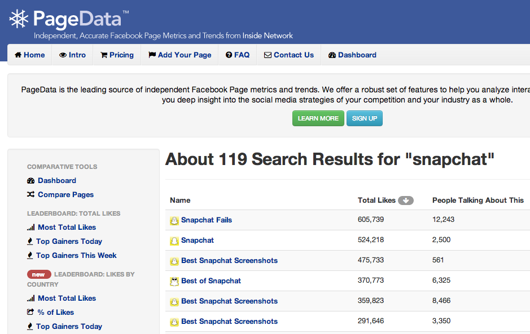
Task: Open Top Gainers This Week link
Action: 76,256
